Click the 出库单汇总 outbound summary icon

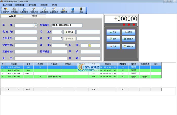(x=54, y=10)
